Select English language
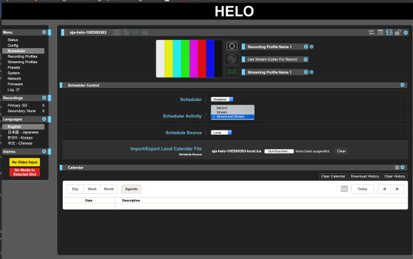Viewport: 413px width, 259px height. coord(23,126)
